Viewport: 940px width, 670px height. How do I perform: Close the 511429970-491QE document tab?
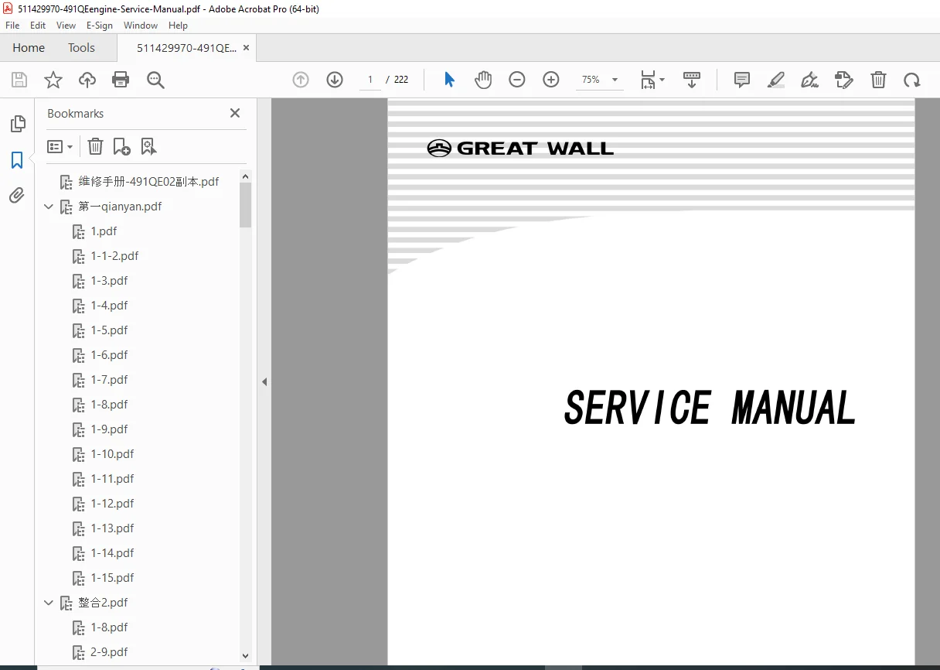point(247,48)
